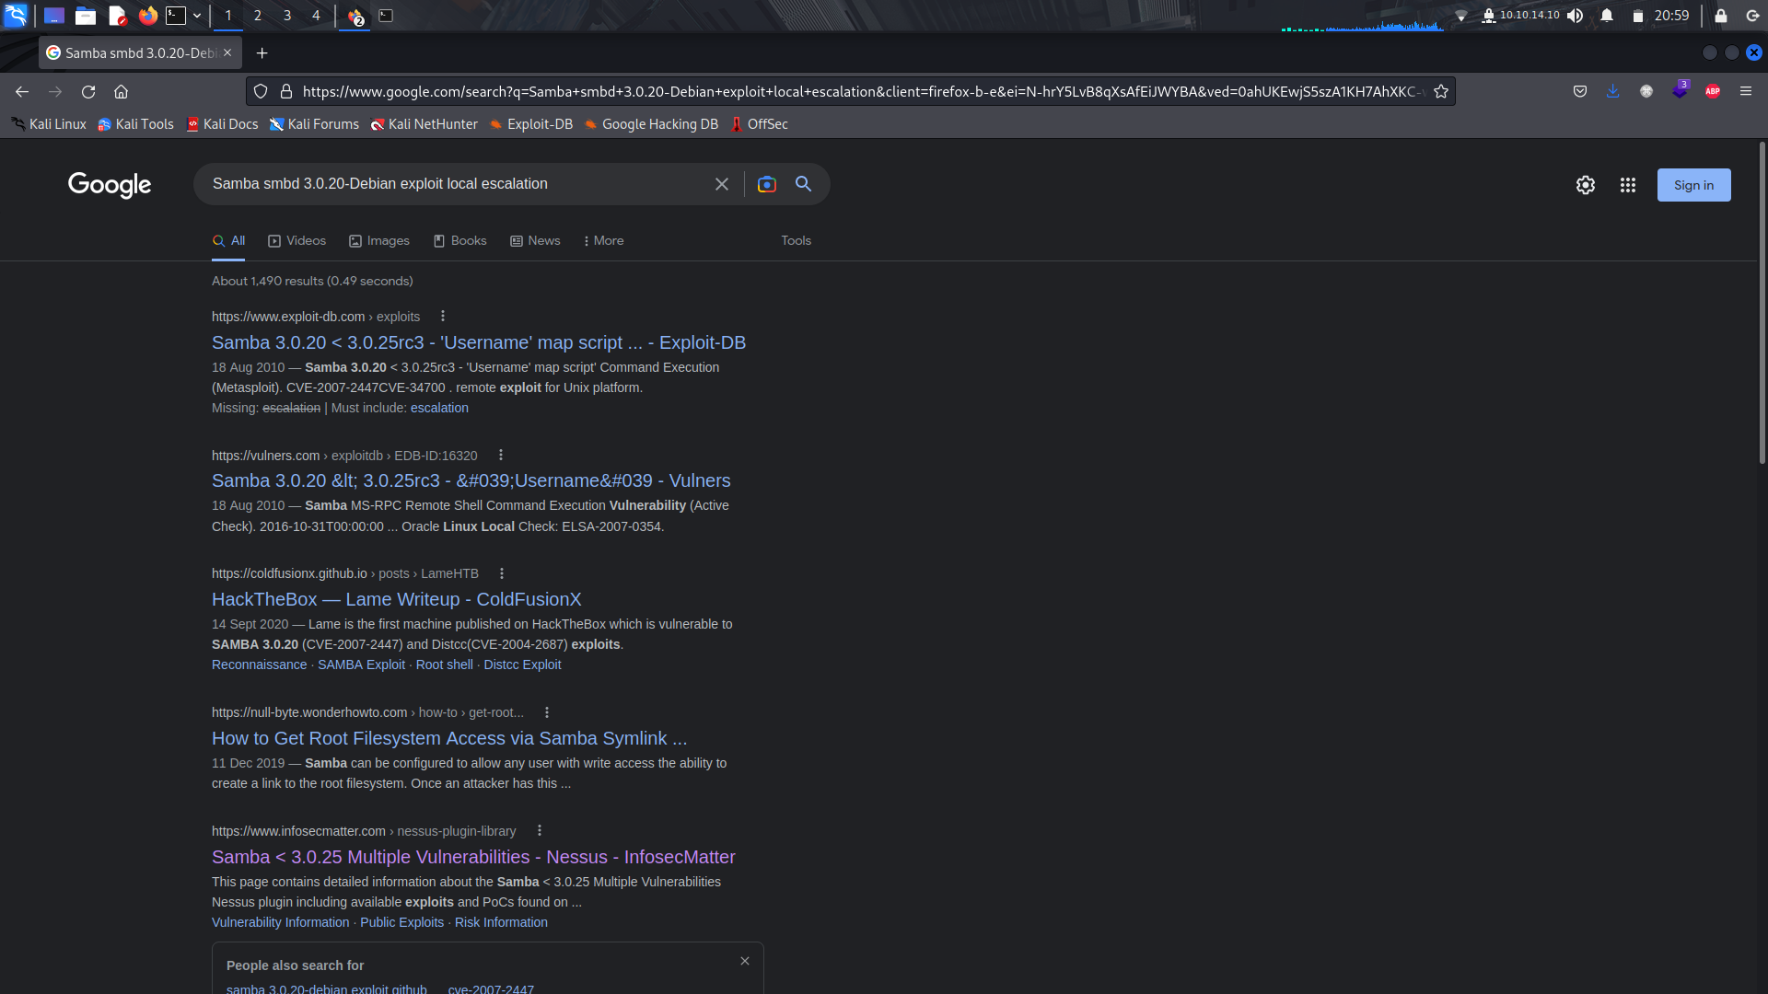Switch to workspace 4
1768x994 pixels.
pyautogui.click(x=316, y=16)
